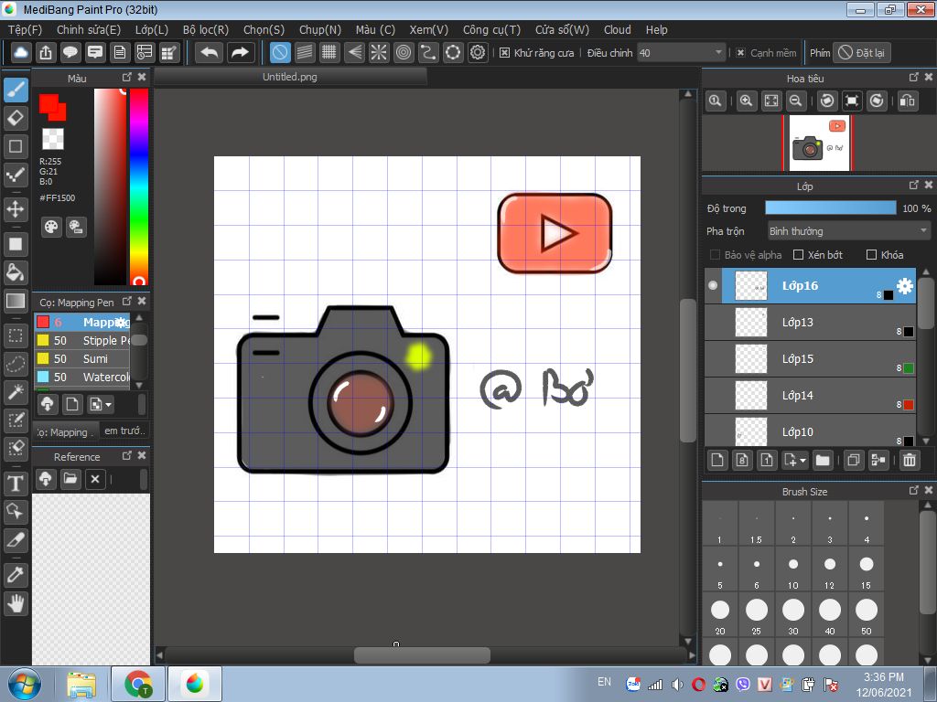
Task: Open the Công cụ(T) menu
Action: pos(491,30)
